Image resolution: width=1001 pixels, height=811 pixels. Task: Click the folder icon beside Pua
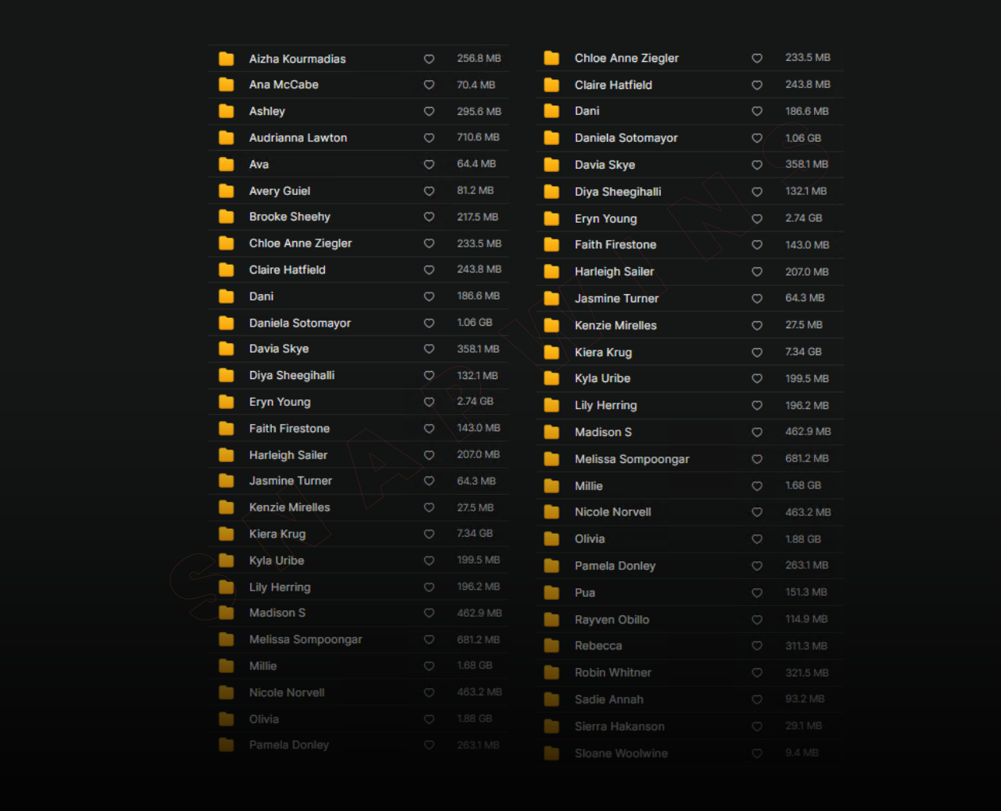[552, 593]
